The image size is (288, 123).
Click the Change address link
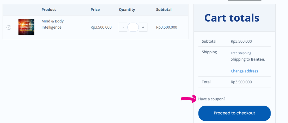(x=244, y=71)
